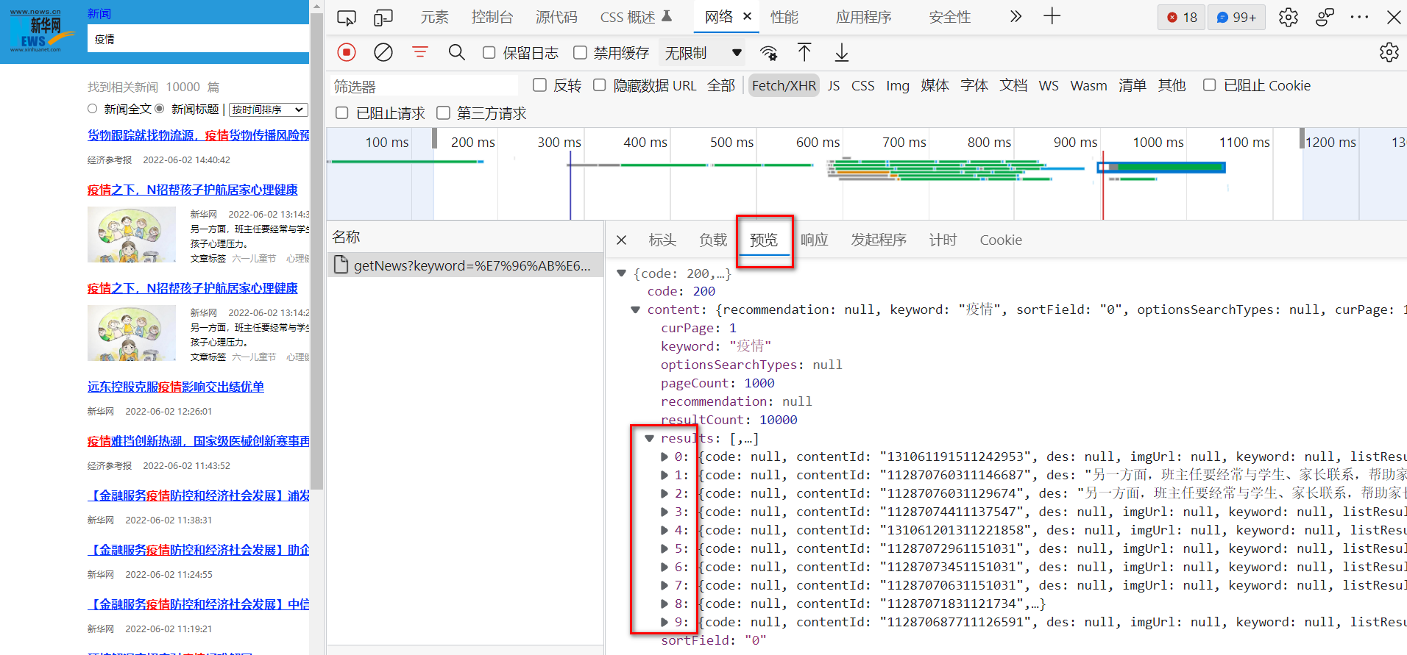Activate the inspect element picker icon

click(x=347, y=17)
